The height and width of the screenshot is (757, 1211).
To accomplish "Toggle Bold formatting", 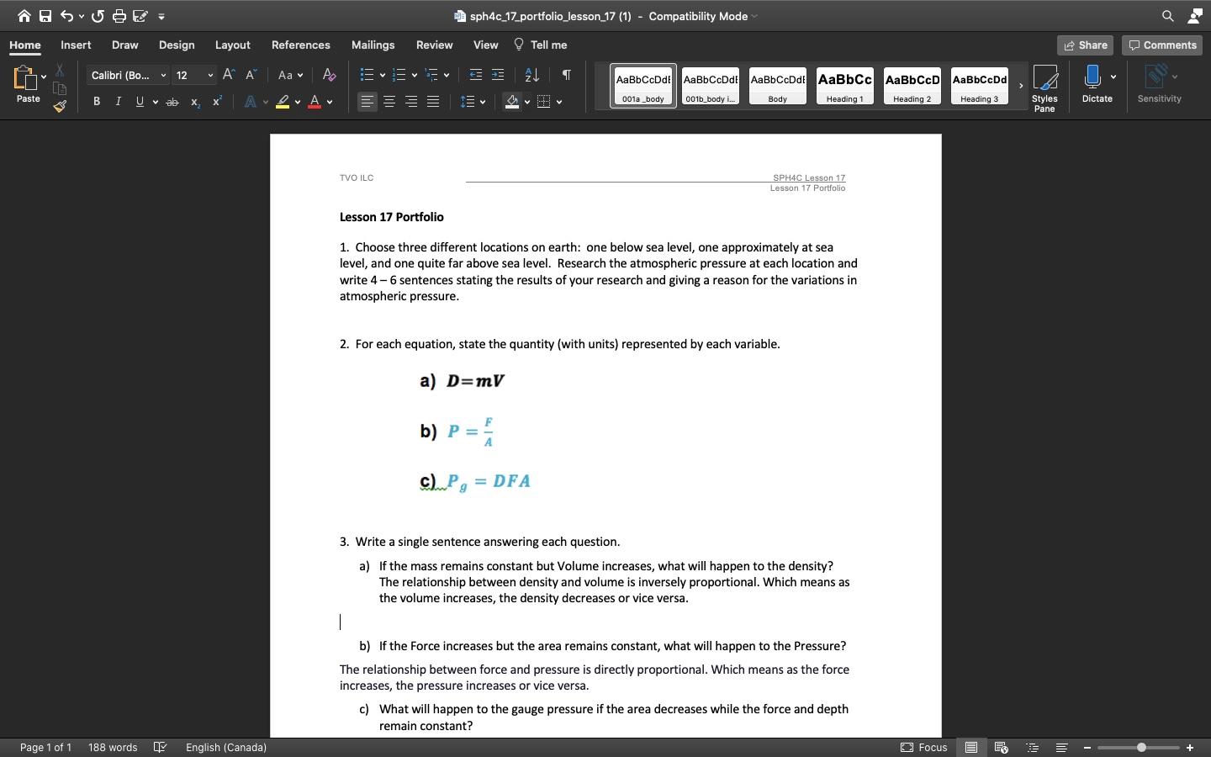I will point(97,101).
